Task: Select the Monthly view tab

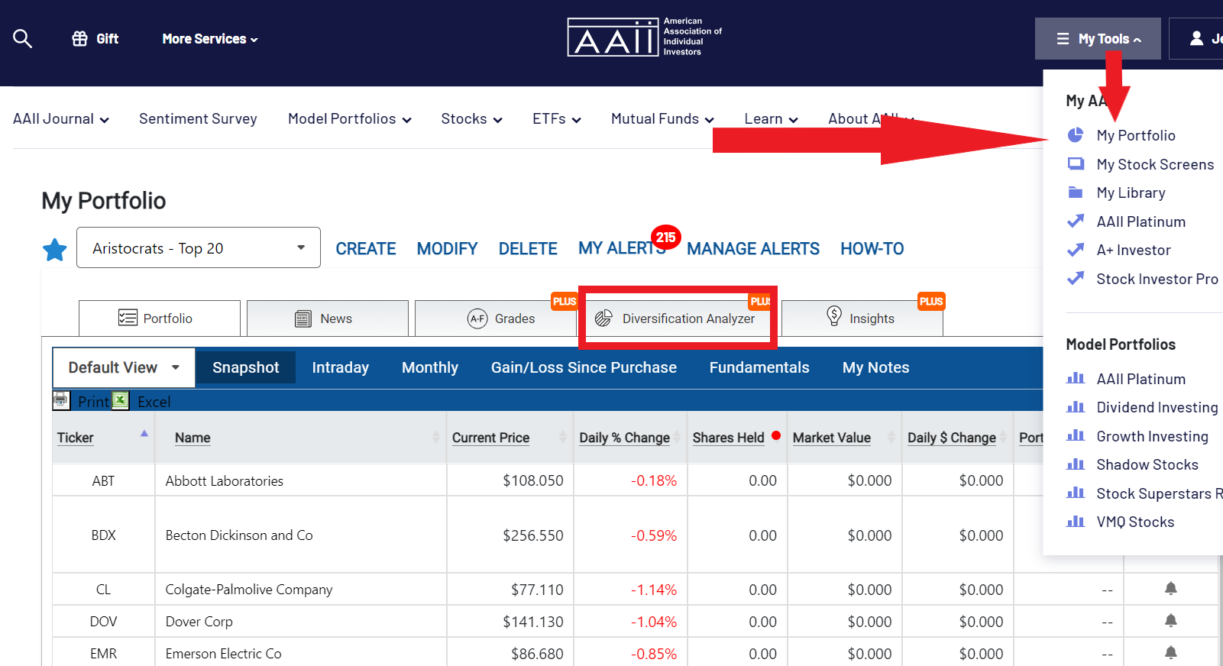Action: coord(430,367)
